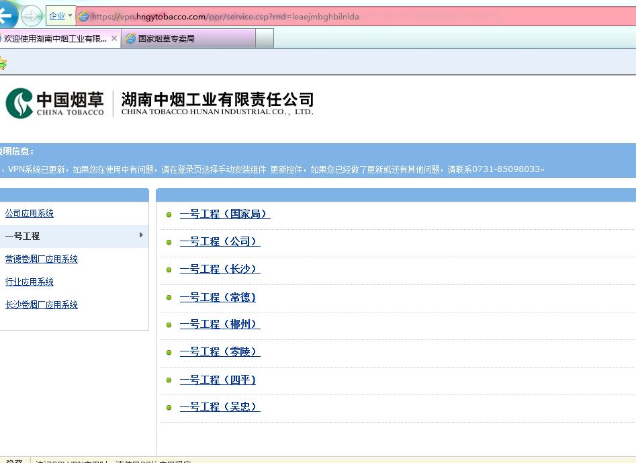The image size is (636, 463).
Task: Click the IE page icon in address bar
Action: click(83, 17)
